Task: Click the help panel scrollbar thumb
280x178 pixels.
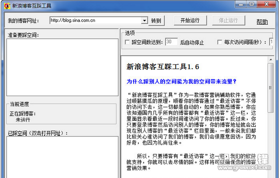Action: coord(271,88)
